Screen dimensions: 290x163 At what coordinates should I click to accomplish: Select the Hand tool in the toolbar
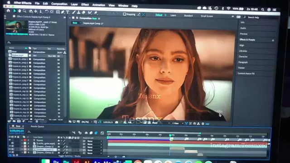[19, 11]
